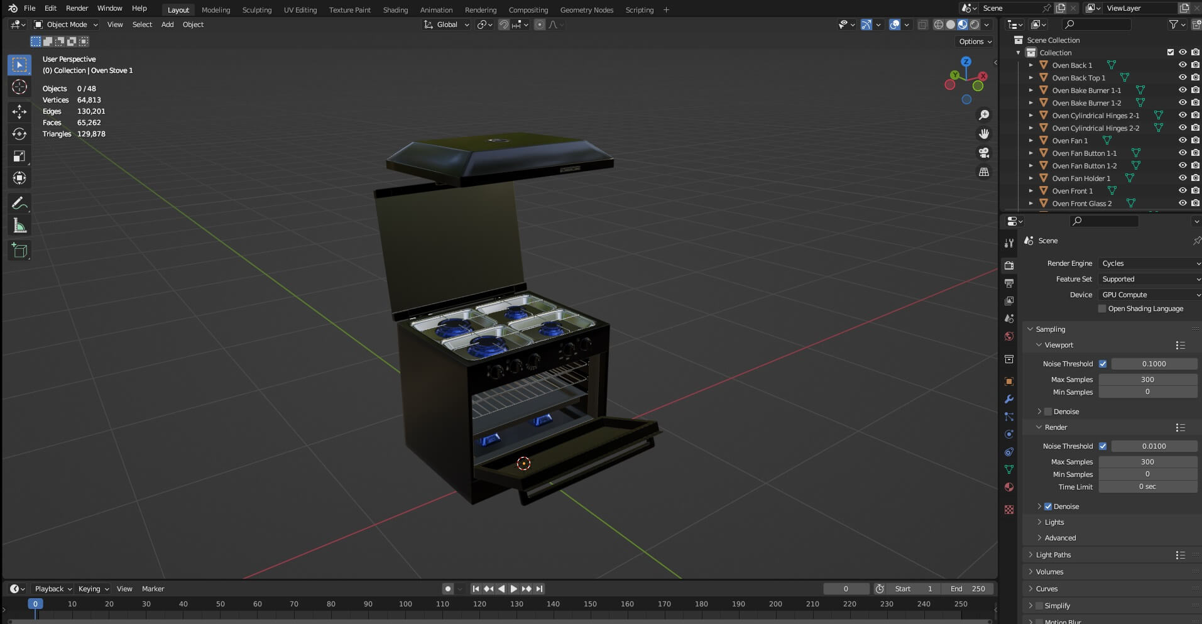Play the animation forward
Screen dimensions: 1202x624
pyautogui.click(x=513, y=589)
